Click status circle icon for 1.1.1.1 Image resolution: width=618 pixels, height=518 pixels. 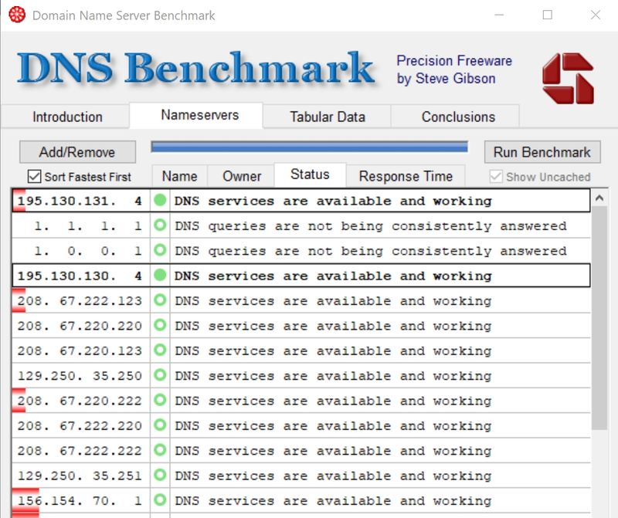(160, 226)
